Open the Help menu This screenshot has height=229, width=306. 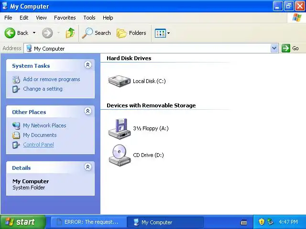[x=108, y=18]
